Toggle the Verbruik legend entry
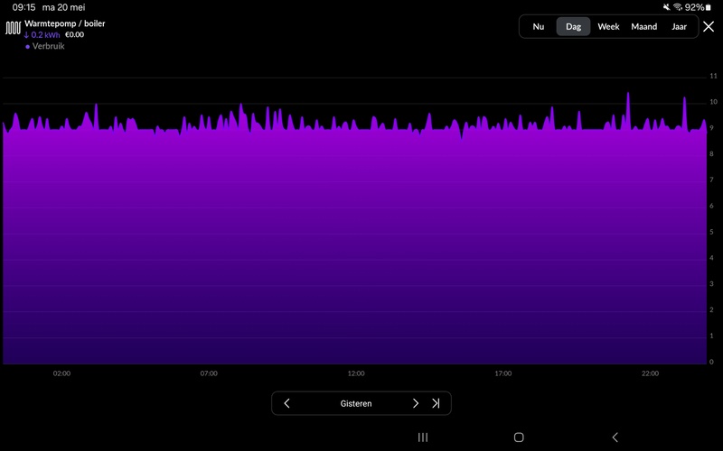723x451 pixels. [44, 46]
